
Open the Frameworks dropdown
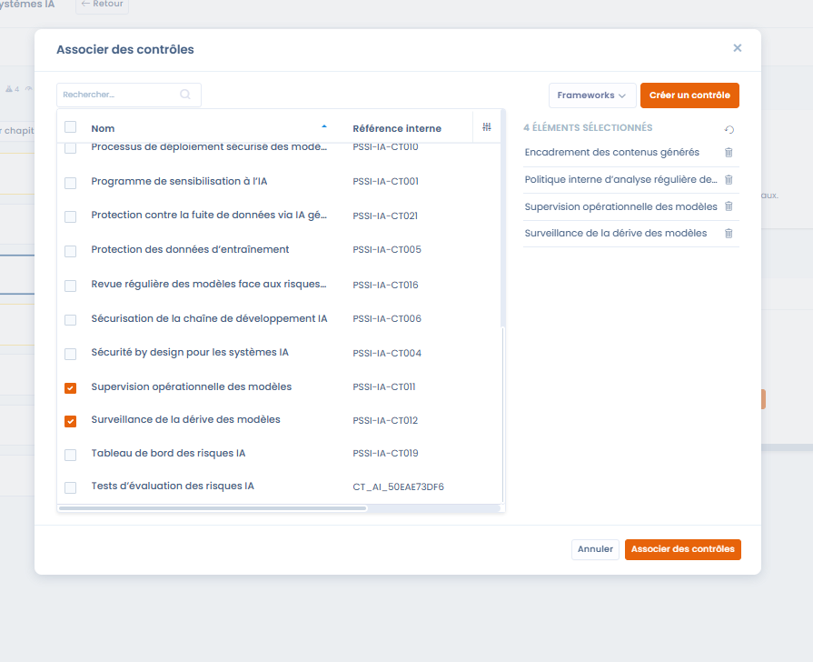pos(591,95)
